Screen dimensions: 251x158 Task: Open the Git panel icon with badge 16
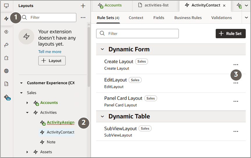point(7,97)
